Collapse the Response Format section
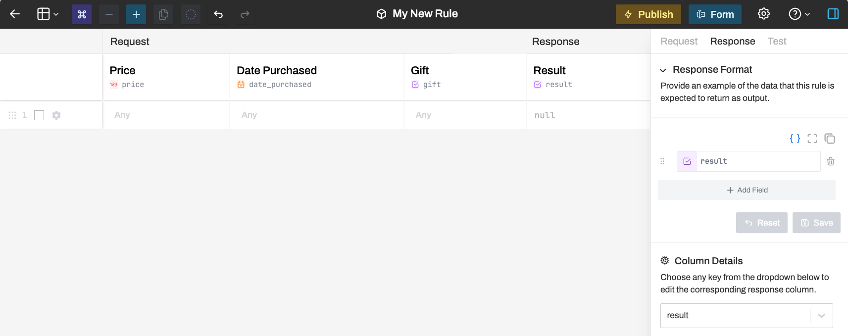Image resolution: width=848 pixels, height=336 pixels. (663, 70)
